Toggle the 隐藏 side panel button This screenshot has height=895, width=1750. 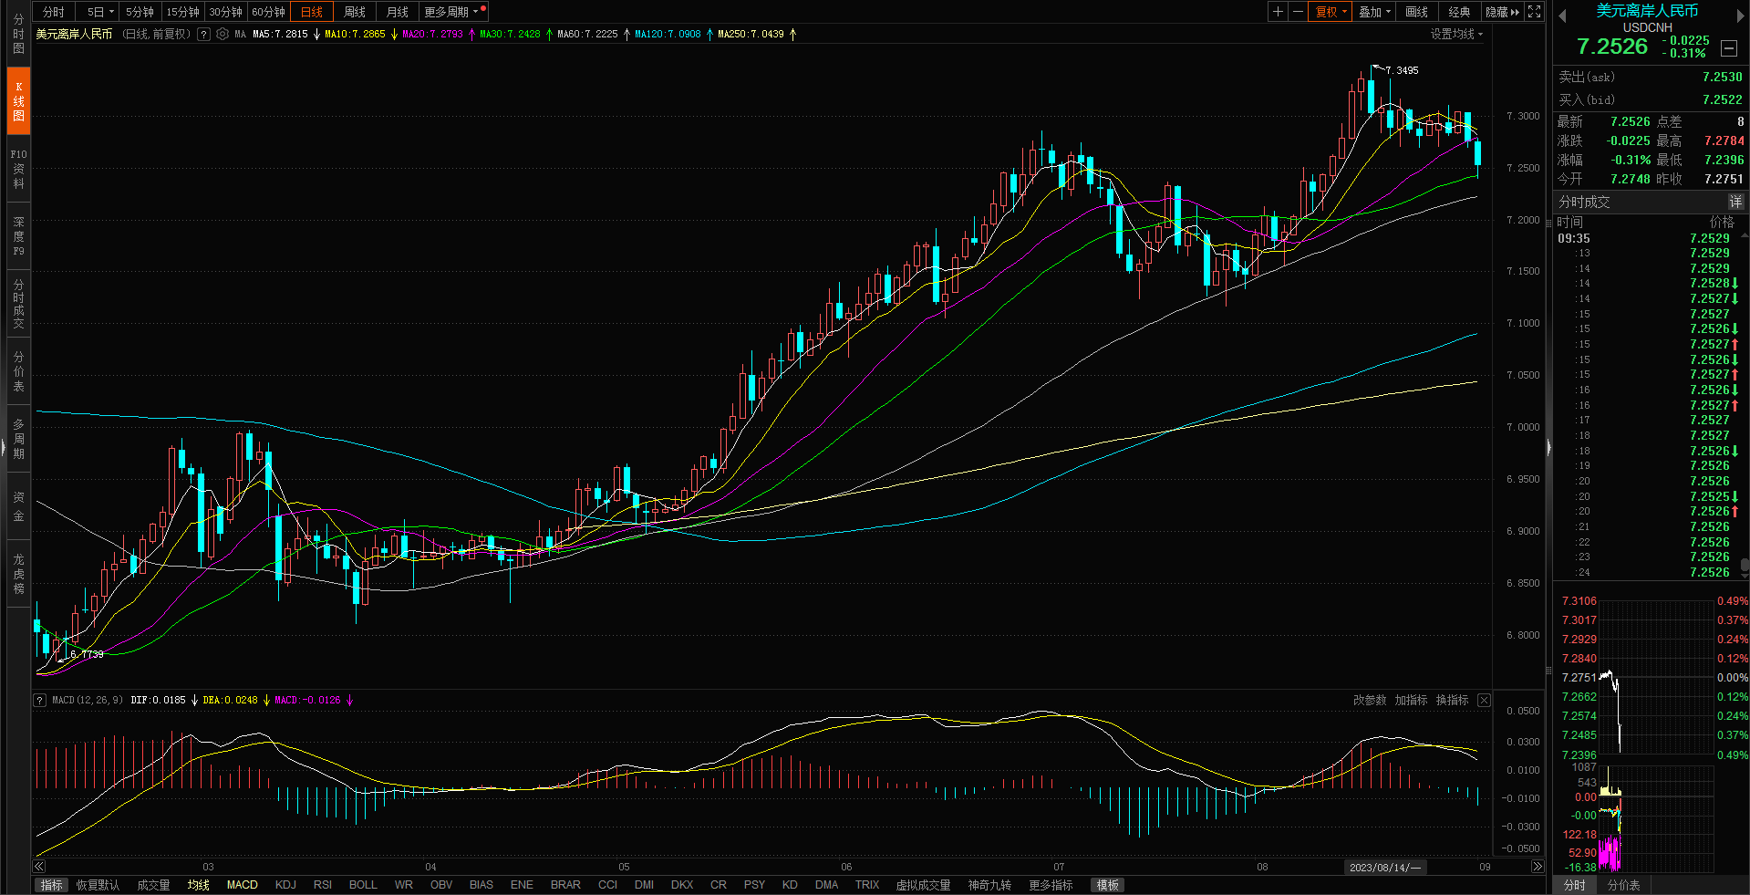coord(1502,12)
